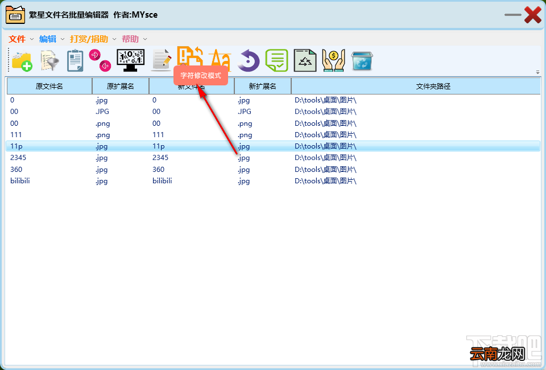The image size is (546, 370).
Task: Click the purple circular undo arrow icon
Action: [249, 60]
